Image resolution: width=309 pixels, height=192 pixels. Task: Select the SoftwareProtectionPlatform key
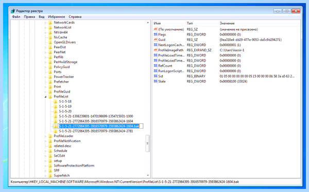[x=74, y=165]
